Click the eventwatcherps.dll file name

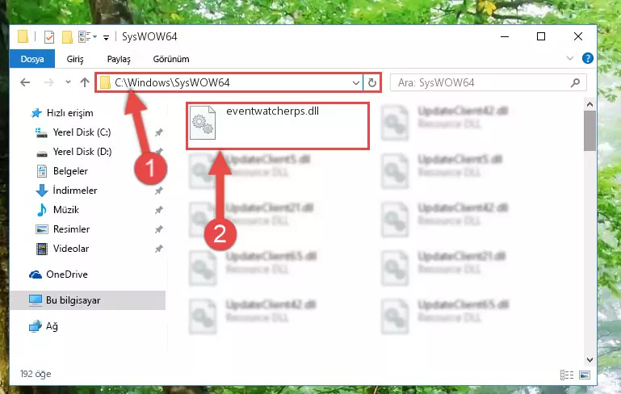(x=272, y=111)
